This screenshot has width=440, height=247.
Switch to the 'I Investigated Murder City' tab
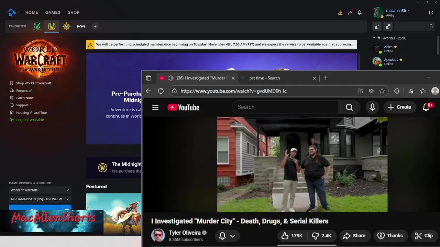(x=202, y=78)
